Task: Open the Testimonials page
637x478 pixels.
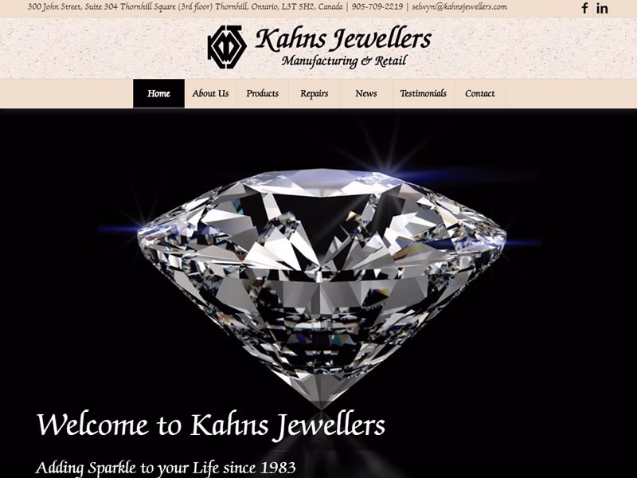Action: (423, 93)
